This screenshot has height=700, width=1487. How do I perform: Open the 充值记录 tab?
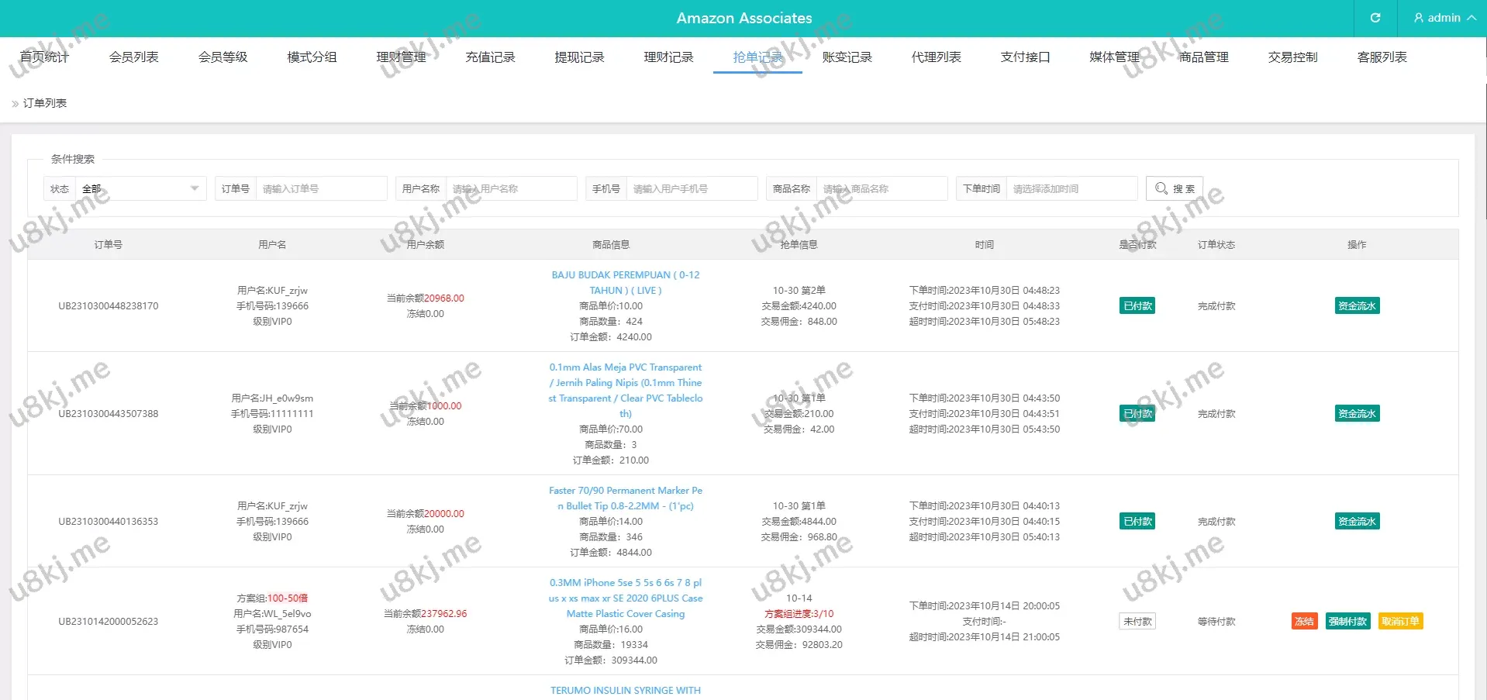click(490, 57)
